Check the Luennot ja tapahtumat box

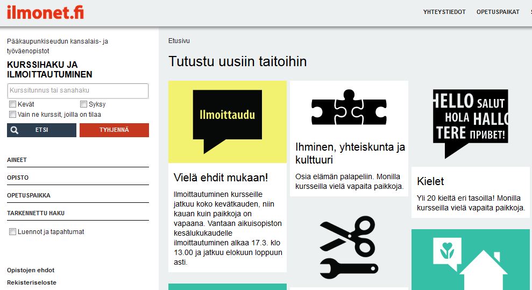click(12, 232)
